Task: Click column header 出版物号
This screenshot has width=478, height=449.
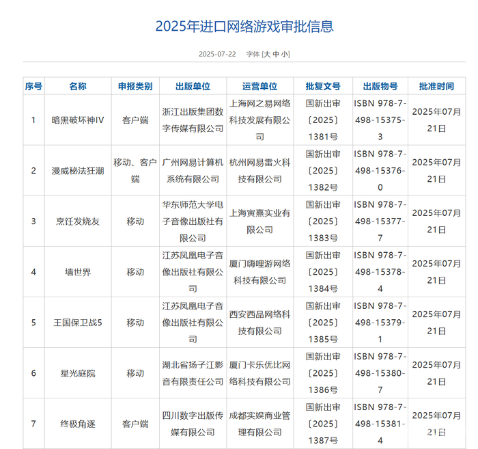Action: (380, 86)
